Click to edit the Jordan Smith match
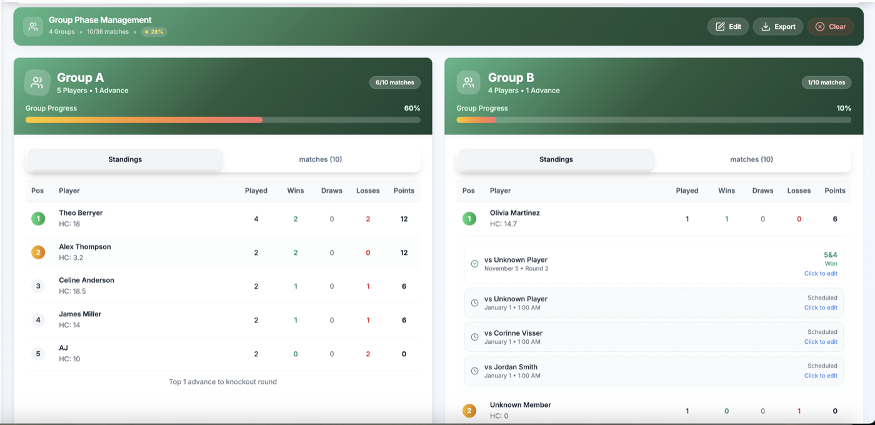875x425 pixels. point(821,376)
